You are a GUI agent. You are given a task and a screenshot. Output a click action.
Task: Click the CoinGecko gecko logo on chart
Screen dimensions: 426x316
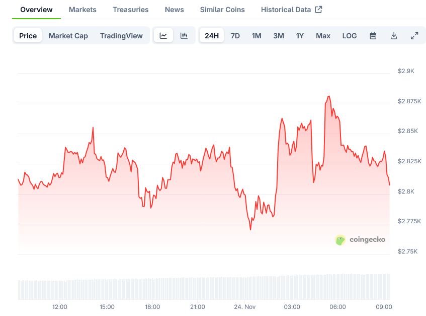tap(341, 240)
